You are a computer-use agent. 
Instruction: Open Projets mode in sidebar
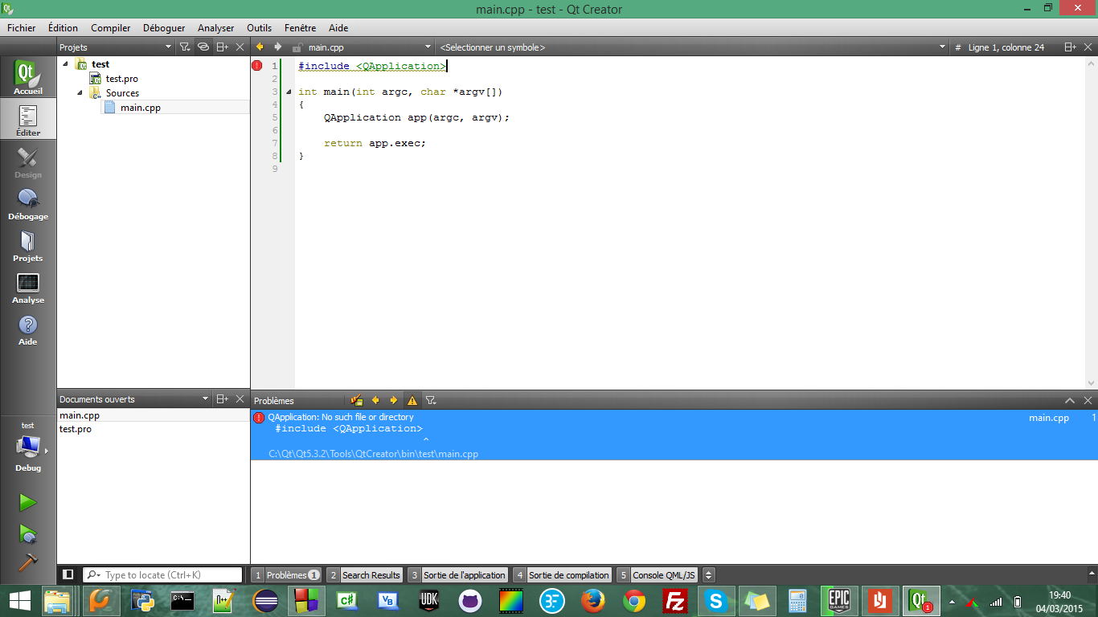coord(28,246)
